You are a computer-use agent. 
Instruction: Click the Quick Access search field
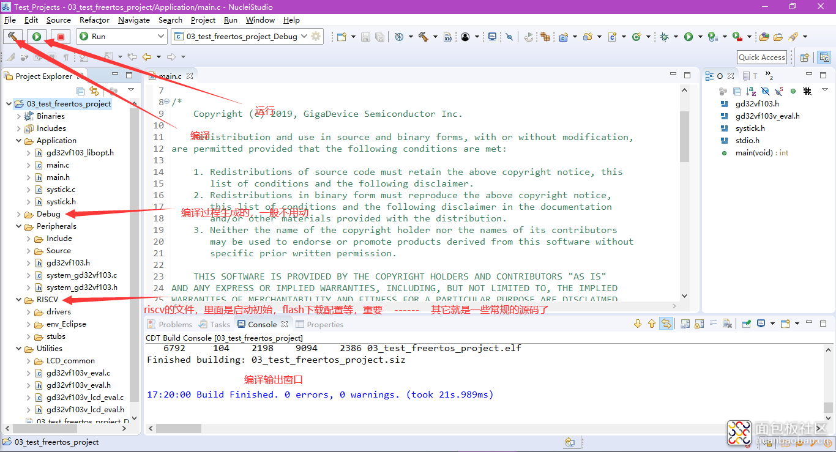761,57
